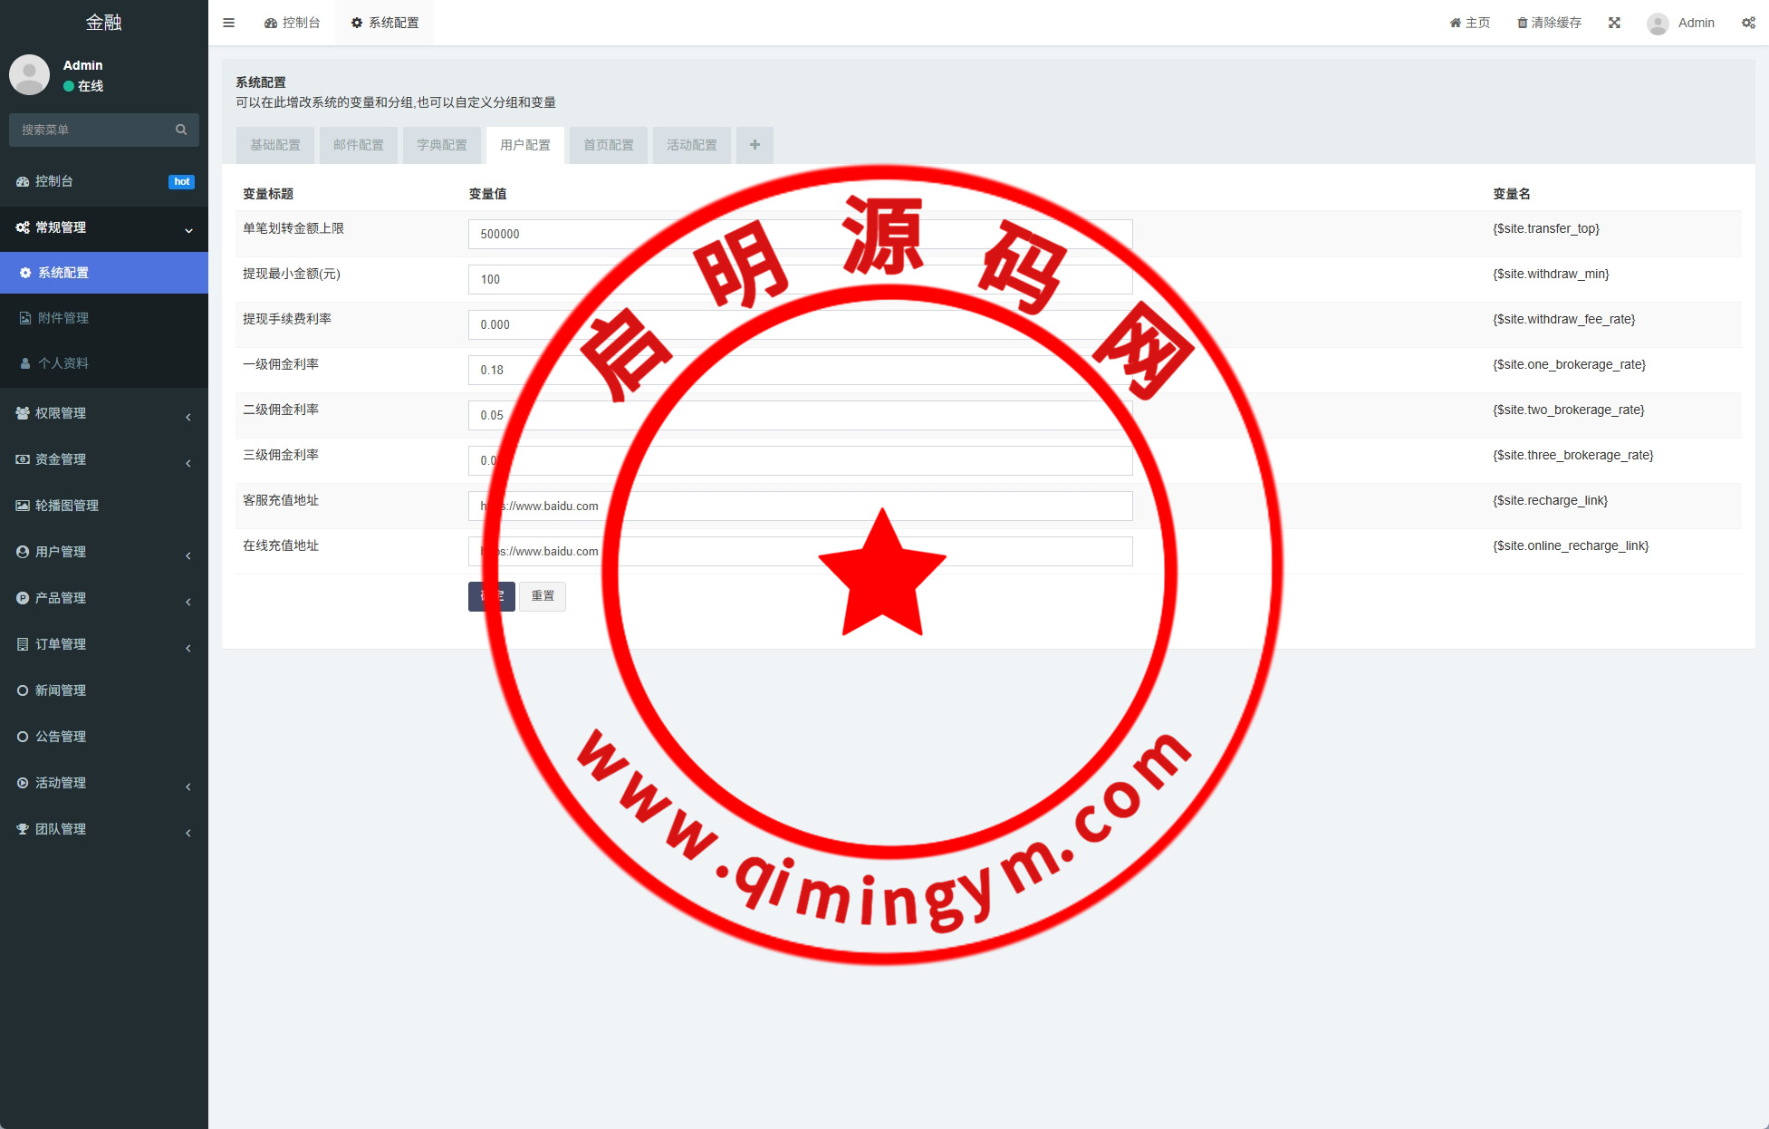Click the search magnifier icon
The image size is (1769, 1129).
(181, 130)
